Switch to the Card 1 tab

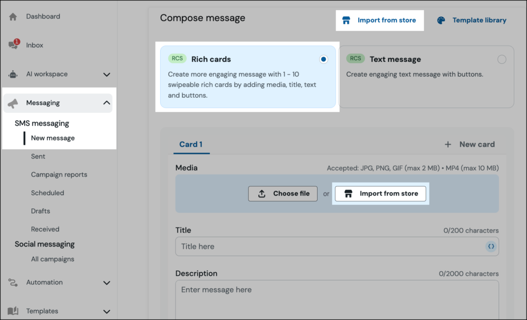point(190,145)
